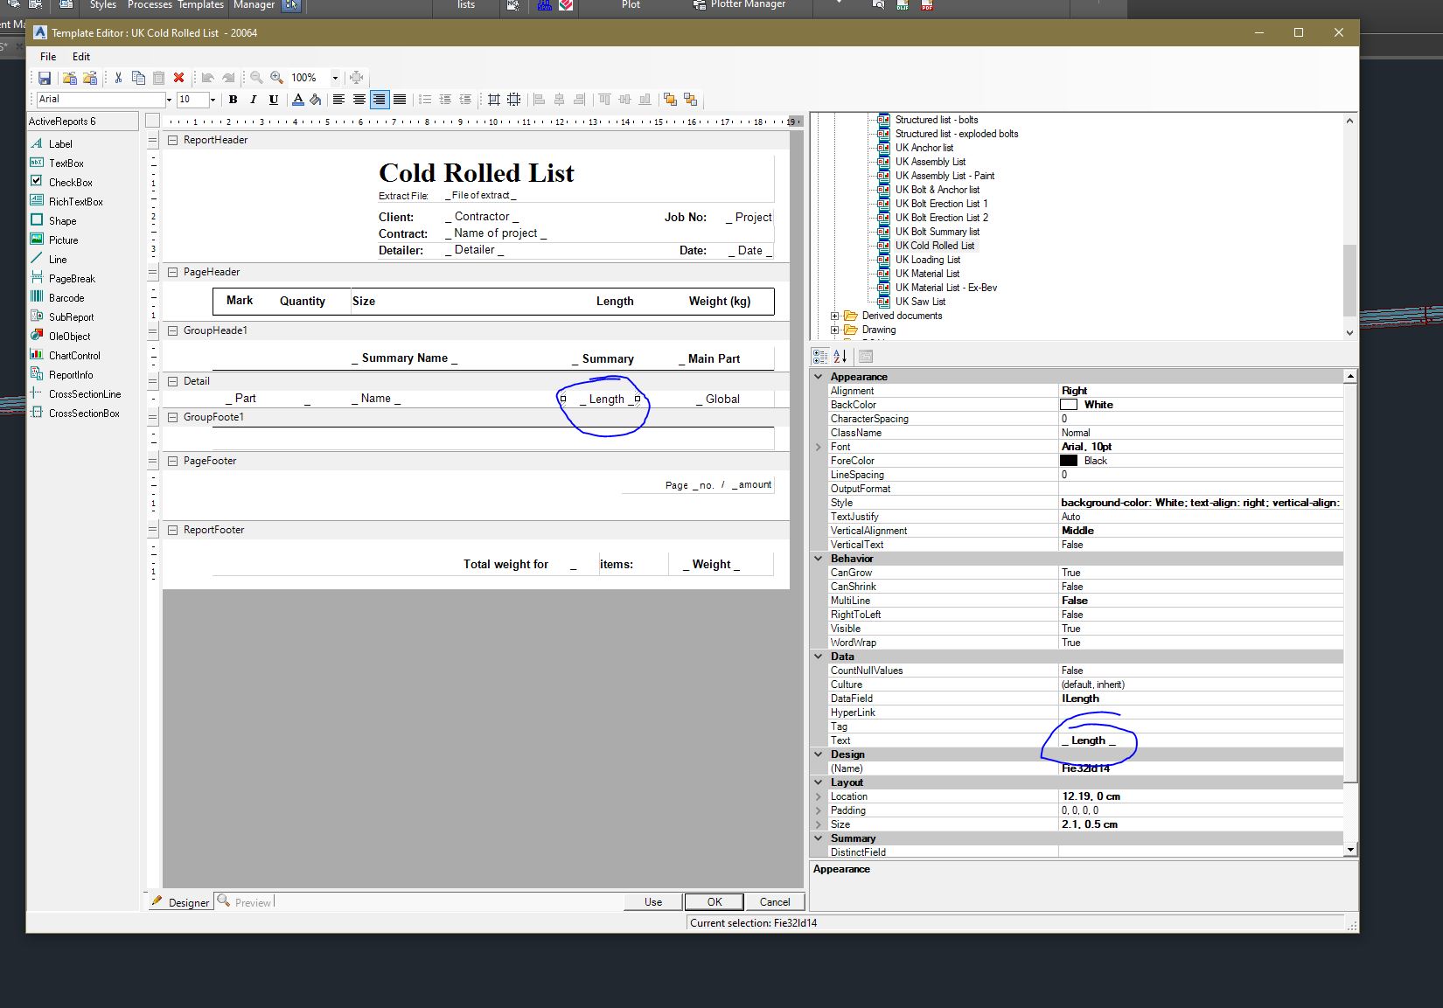Viewport: 1443px width, 1008px height.
Task: Click the BackColor White swatch
Action: click(1068, 405)
